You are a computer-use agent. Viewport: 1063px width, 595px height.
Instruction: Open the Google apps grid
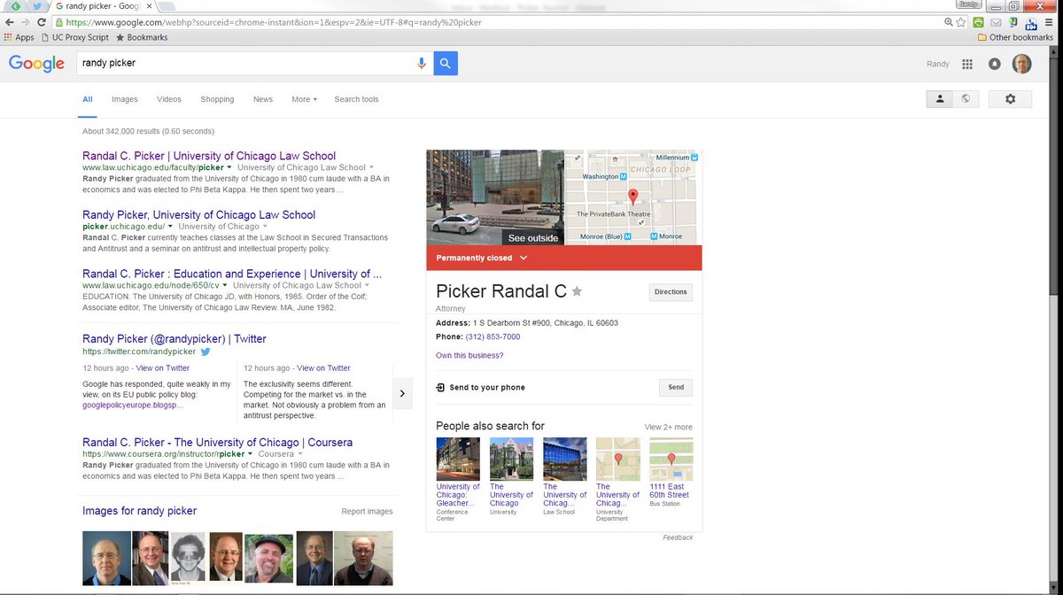(967, 64)
